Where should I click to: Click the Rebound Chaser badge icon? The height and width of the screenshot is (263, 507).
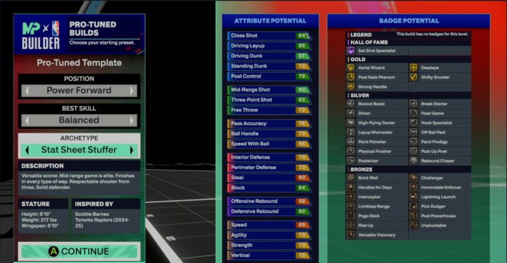tap(414, 160)
